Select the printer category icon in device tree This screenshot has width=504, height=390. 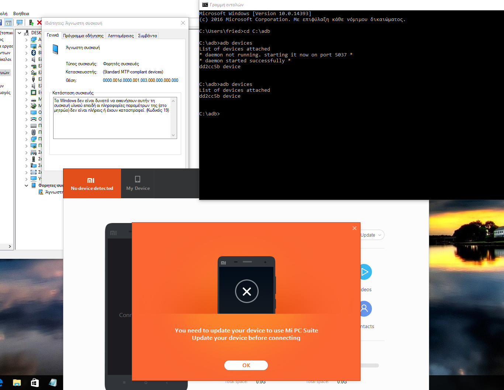point(34,119)
